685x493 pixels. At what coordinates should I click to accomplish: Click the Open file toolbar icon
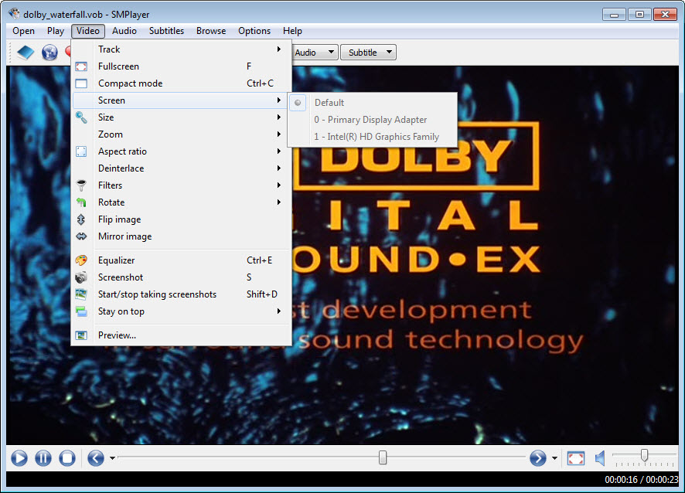pos(26,53)
